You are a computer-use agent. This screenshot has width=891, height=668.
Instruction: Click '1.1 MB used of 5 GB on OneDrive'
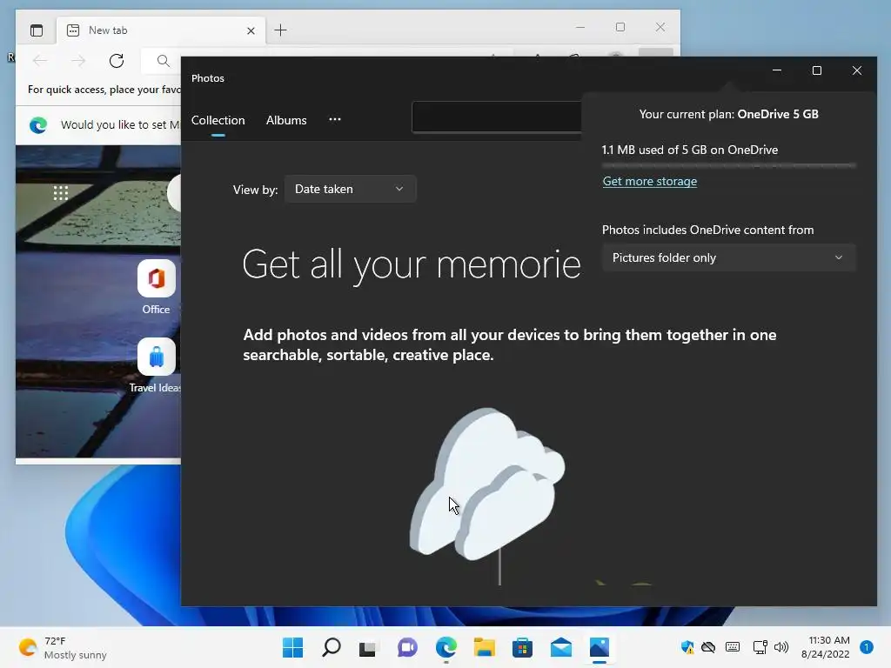[690, 150]
